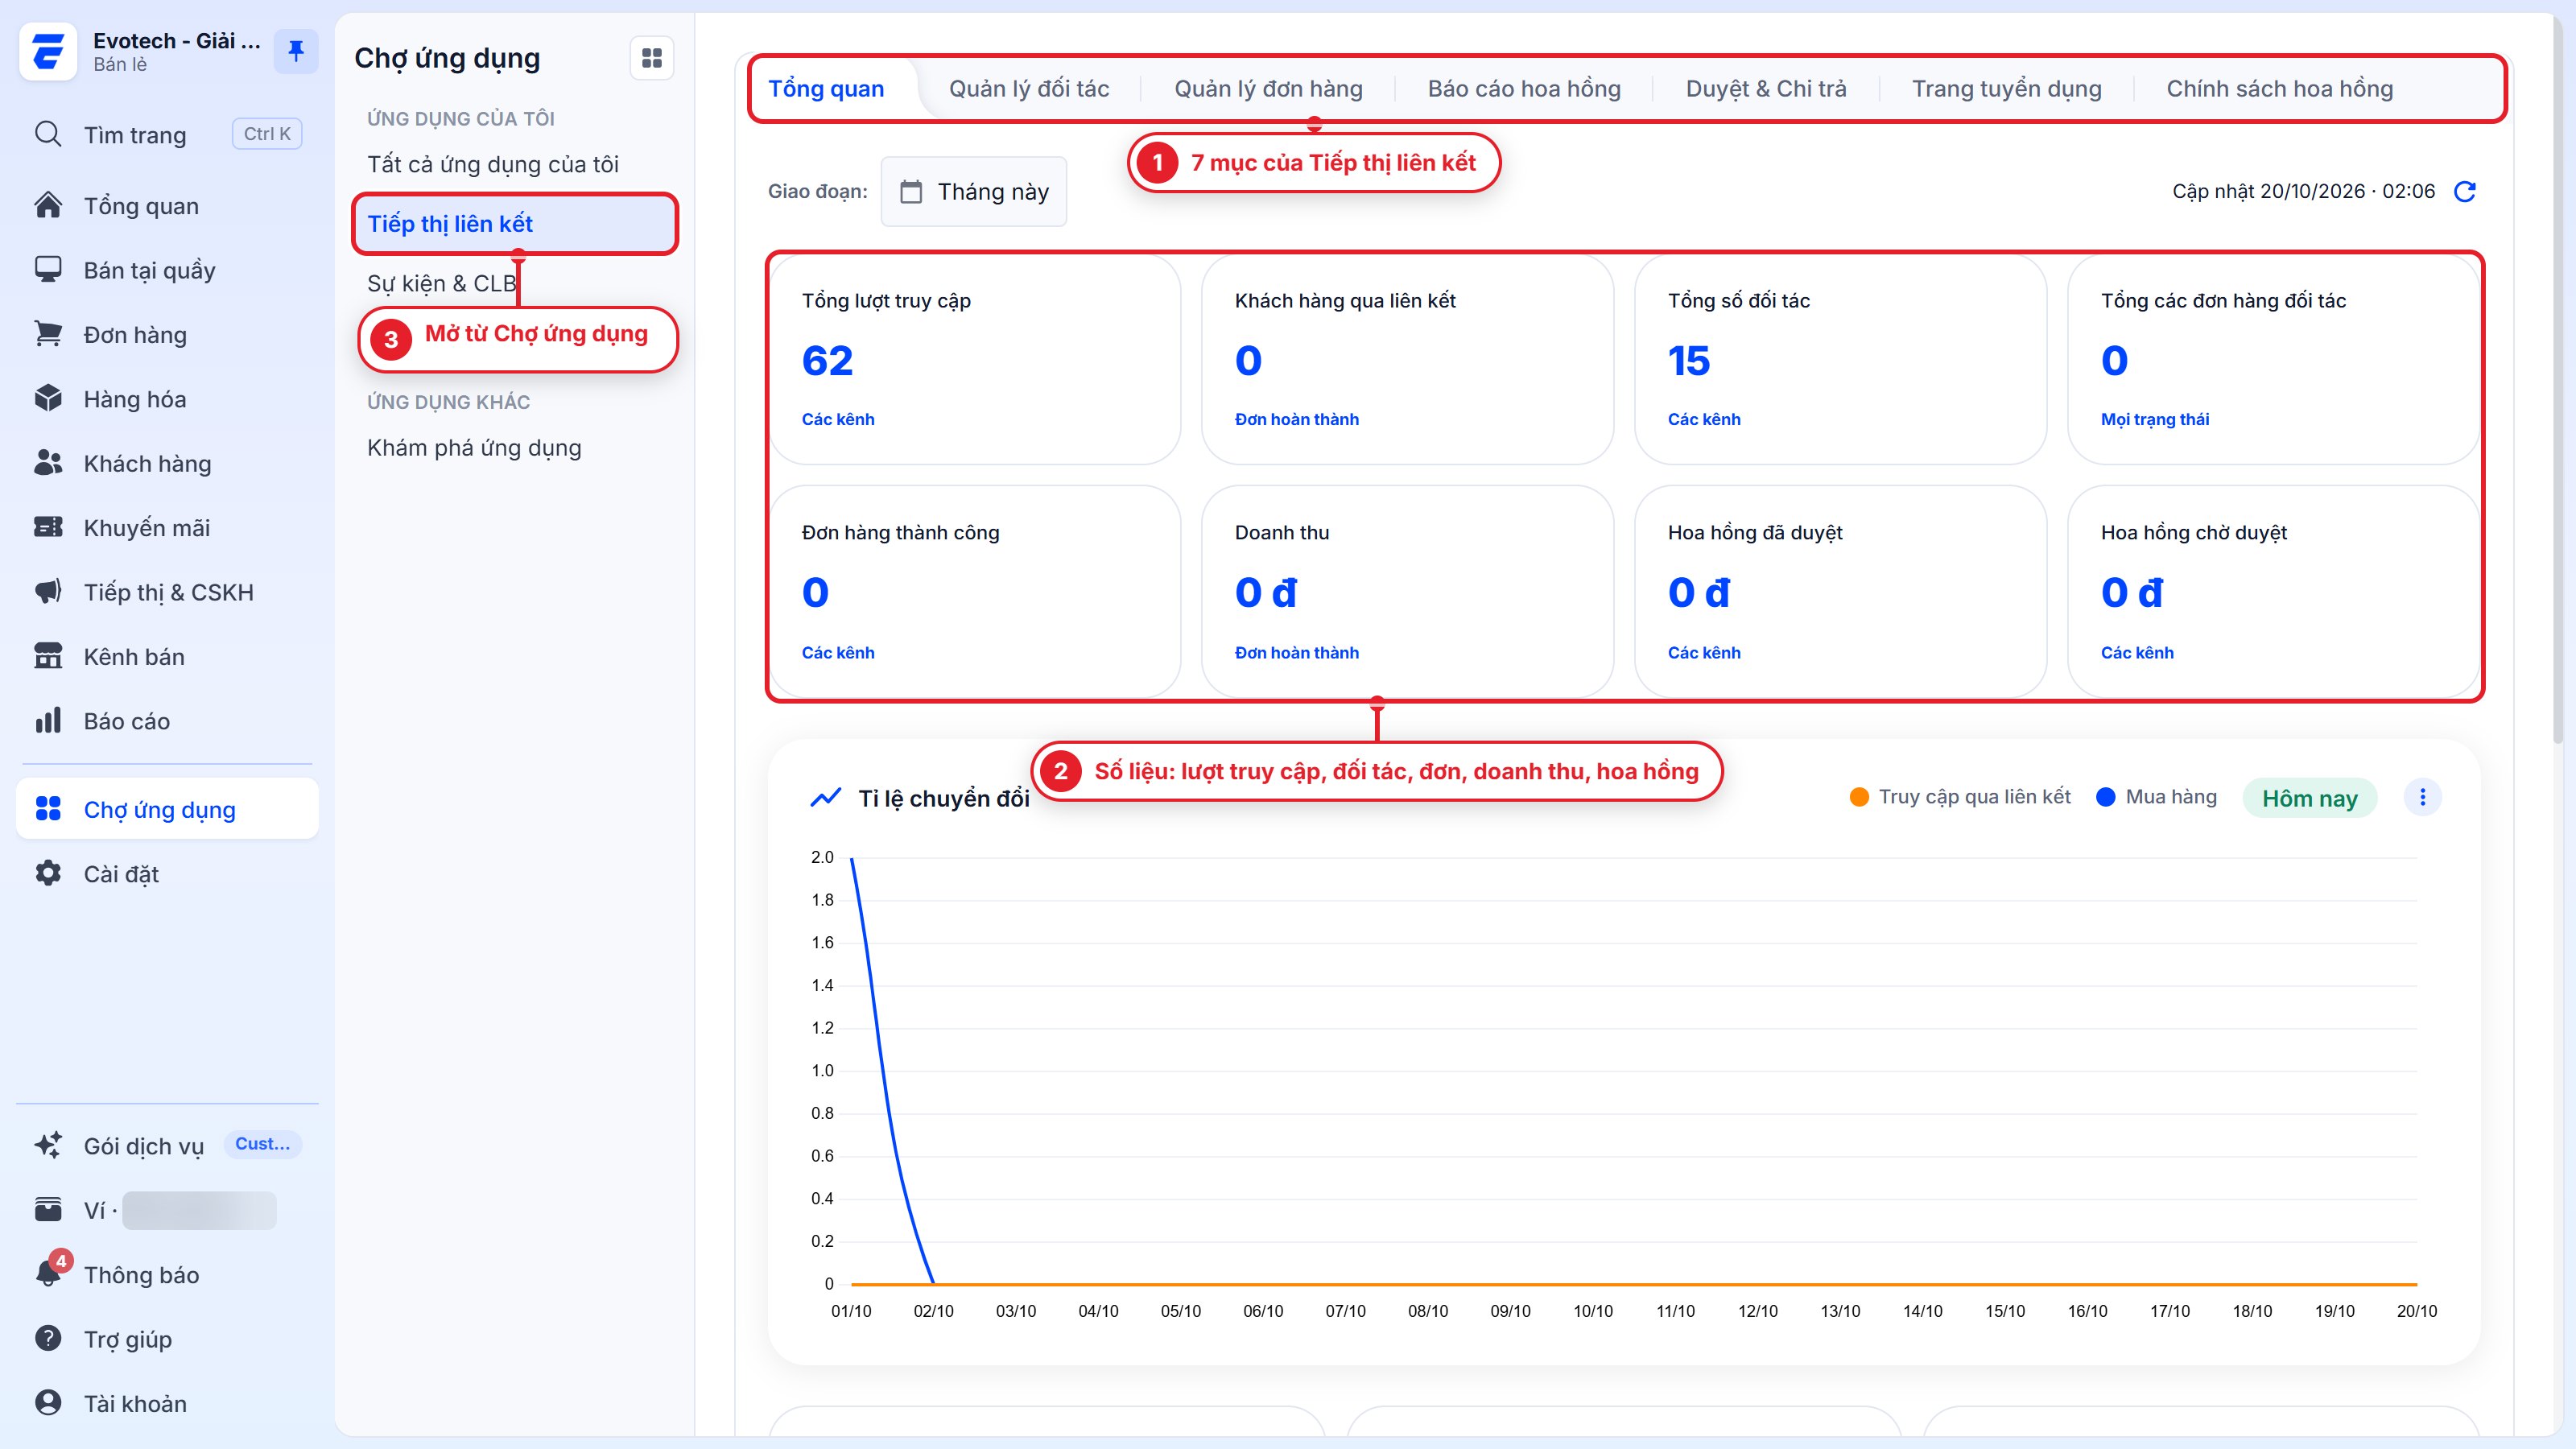Open the Báo cáo hoa hồng tab
Screen dimensions: 2576x1449
click(x=1524, y=89)
